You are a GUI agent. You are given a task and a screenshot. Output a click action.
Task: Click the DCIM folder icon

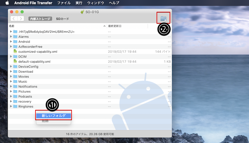(15, 56)
